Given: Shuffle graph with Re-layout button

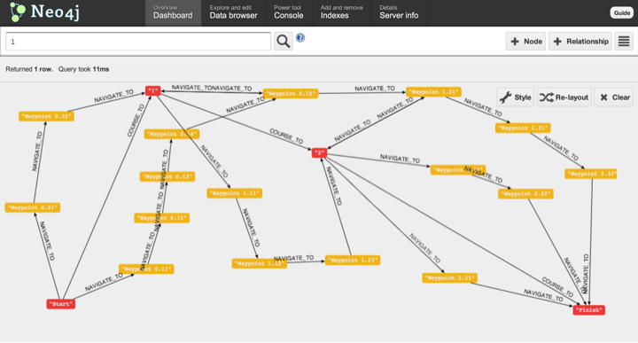Looking at the screenshot, I should point(564,97).
